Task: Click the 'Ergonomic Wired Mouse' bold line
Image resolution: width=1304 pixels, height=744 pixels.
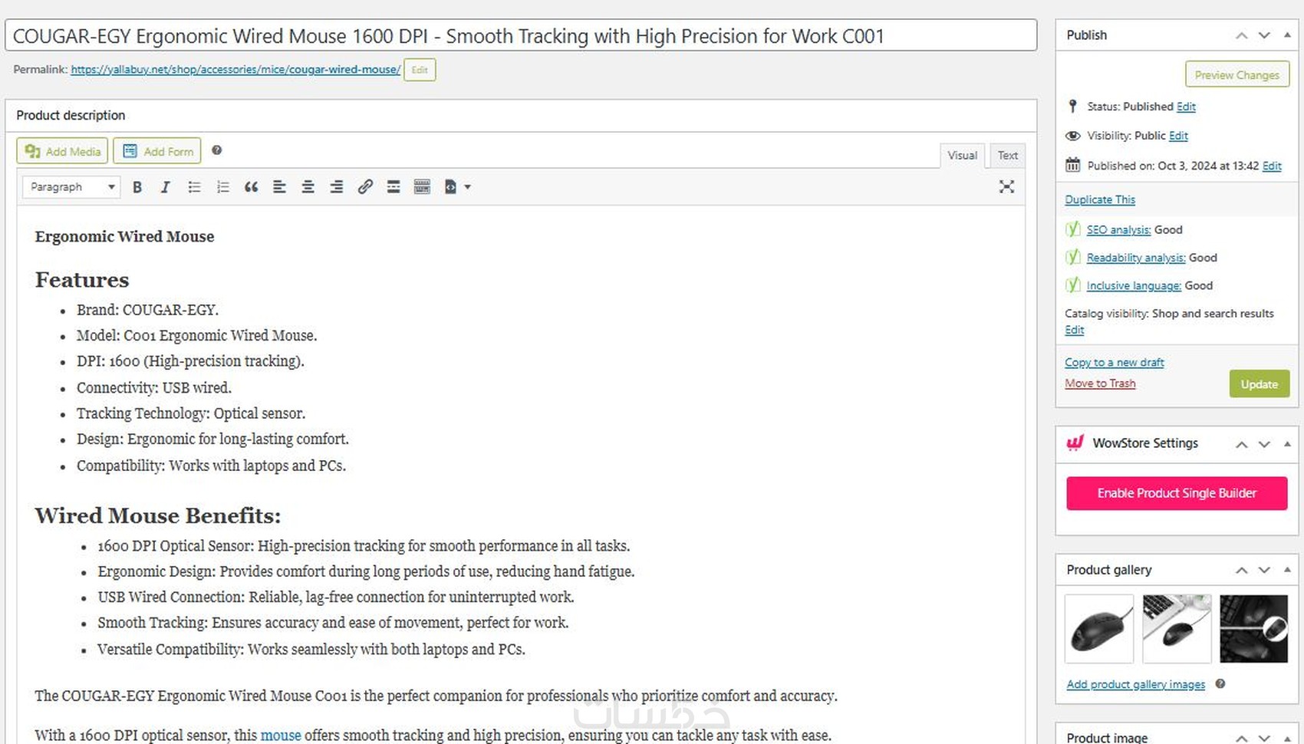Action: point(124,236)
